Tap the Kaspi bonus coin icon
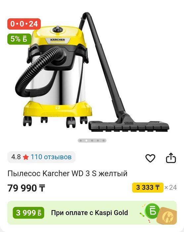184x232 pixels. 153,211
